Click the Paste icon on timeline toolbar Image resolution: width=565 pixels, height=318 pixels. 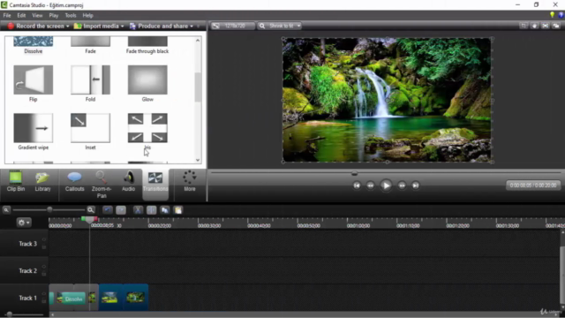[x=178, y=210]
